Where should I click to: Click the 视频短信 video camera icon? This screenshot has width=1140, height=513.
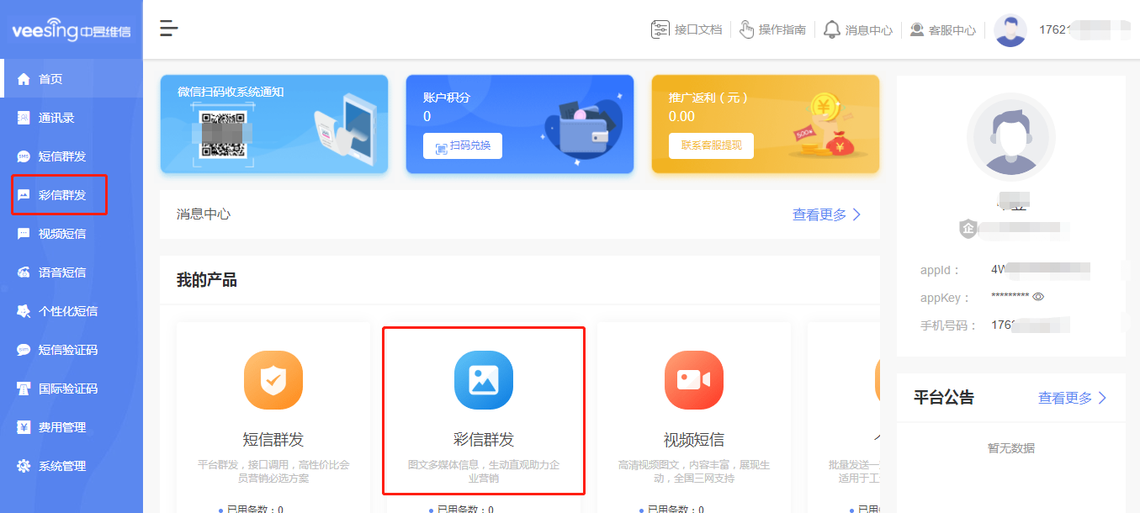click(x=693, y=380)
